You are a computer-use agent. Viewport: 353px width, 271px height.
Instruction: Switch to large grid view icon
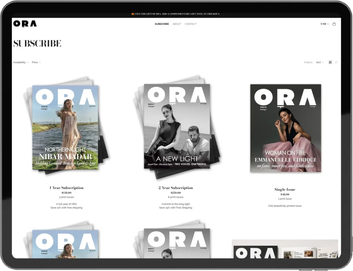click(x=330, y=62)
